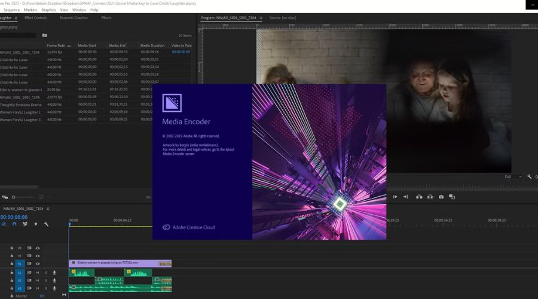Lock the Master audio track
Viewport: 538px width, 299px height.
click(x=12, y=295)
